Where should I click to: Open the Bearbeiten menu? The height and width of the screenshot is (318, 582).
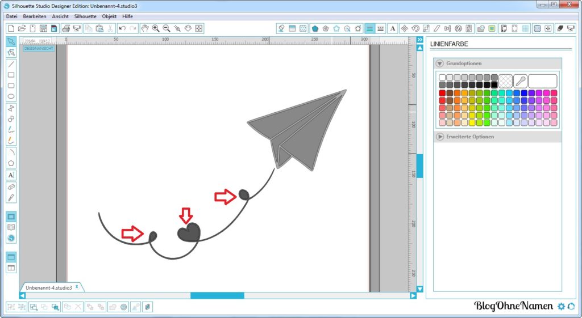point(35,16)
